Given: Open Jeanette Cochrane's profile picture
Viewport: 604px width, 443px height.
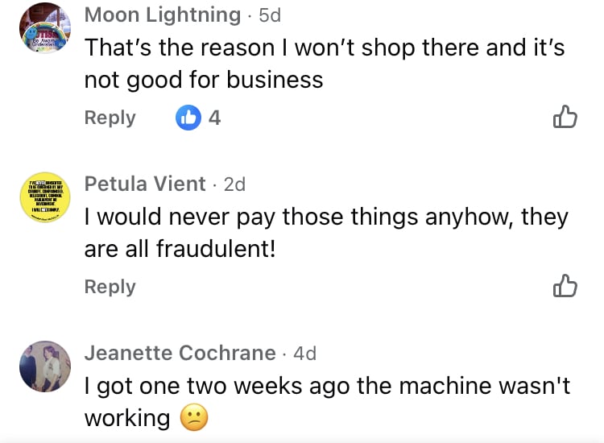Looking at the screenshot, I should click(45, 366).
